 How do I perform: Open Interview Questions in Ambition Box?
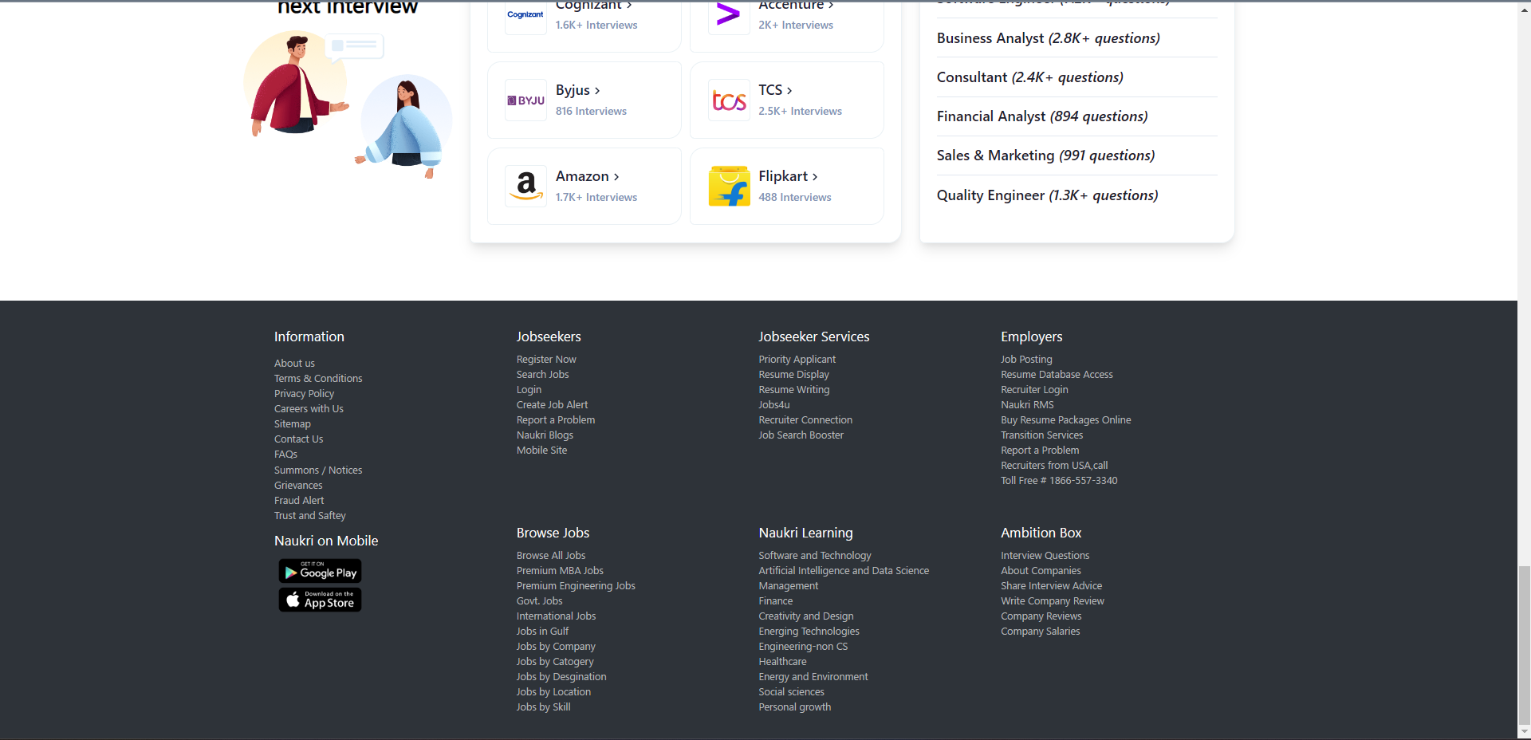1045,556
